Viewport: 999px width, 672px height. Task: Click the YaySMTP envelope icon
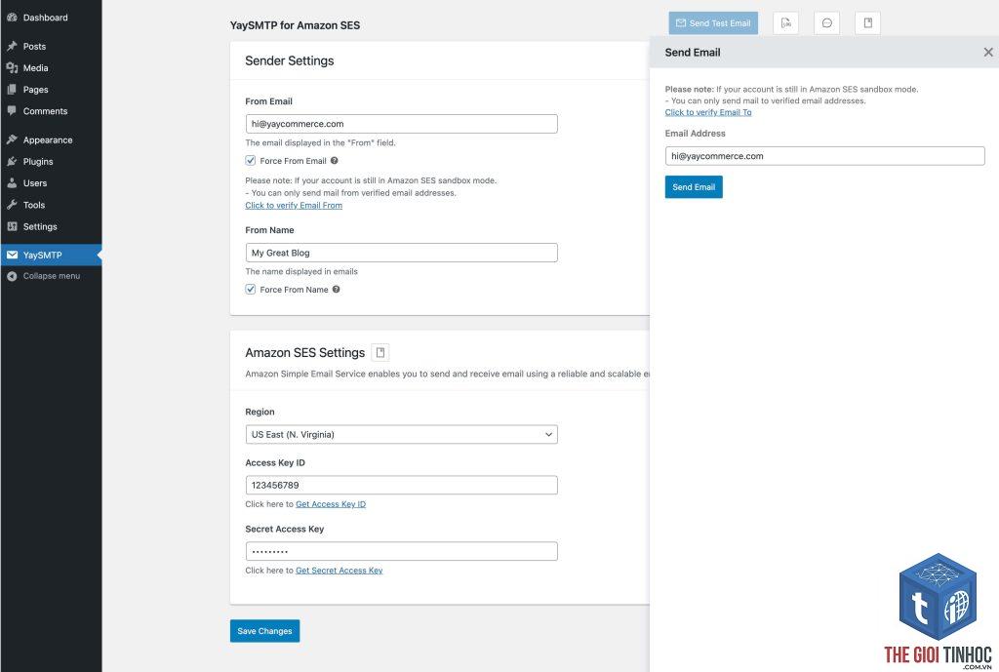pos(12,255)
